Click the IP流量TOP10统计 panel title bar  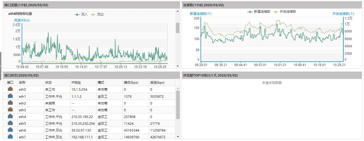coord(272,75)
